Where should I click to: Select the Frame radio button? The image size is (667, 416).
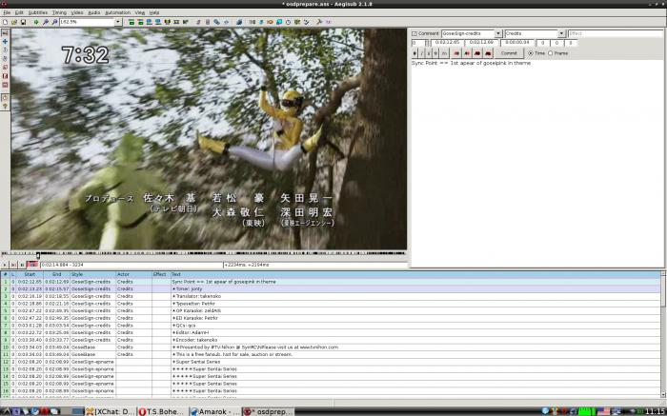point(551,53)
